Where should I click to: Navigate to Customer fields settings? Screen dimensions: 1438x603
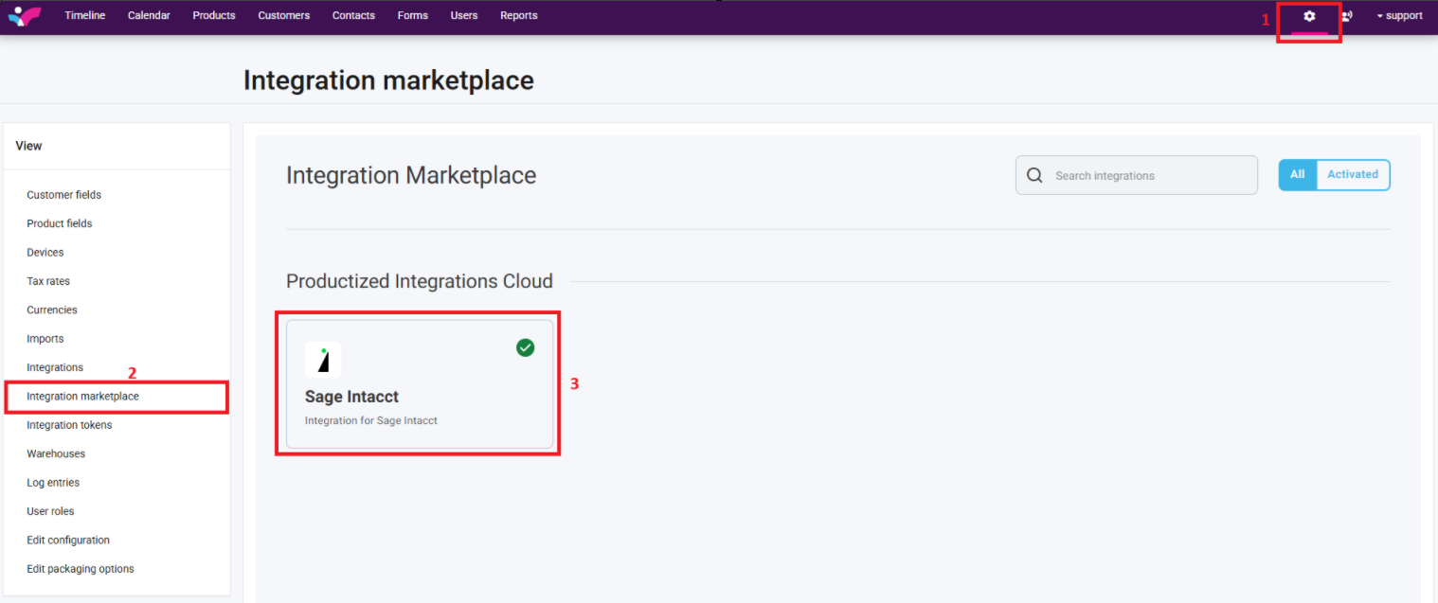64,195
